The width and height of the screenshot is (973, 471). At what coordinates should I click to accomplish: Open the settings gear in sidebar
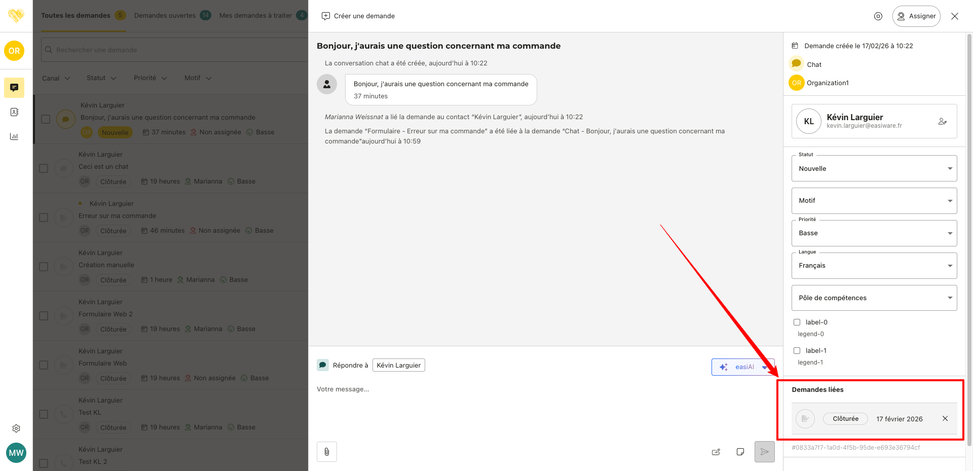coord(16,428)
